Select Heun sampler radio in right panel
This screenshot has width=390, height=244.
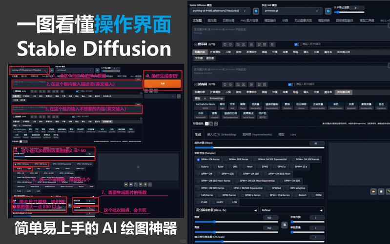tap(247, 166)
